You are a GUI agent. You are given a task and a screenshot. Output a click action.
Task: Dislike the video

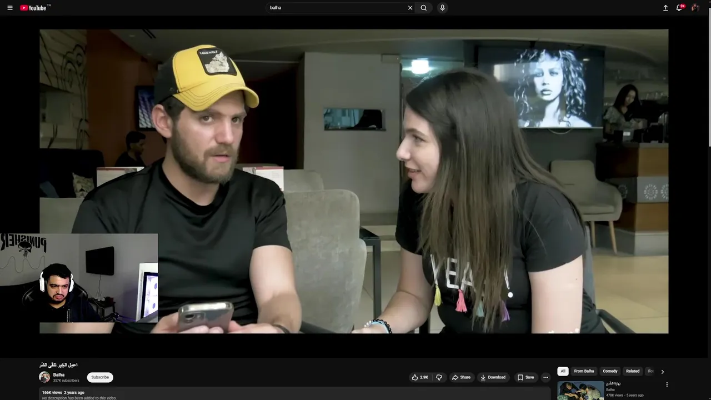439,377
